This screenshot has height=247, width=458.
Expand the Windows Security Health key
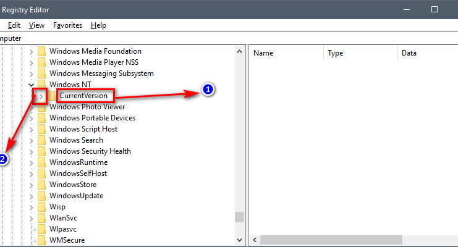tap(32, 152)
